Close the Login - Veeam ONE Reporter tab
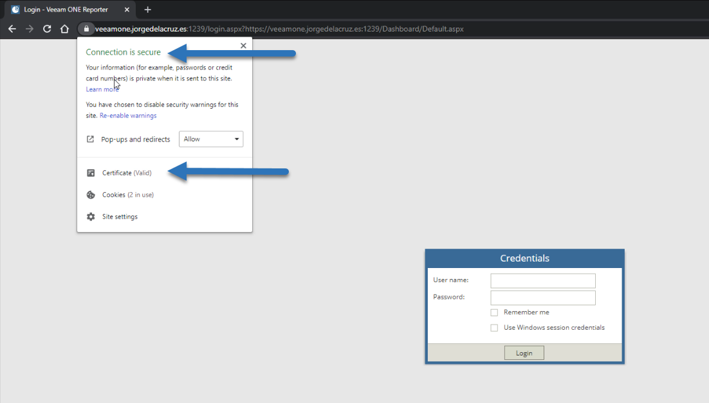709x403 pixels. [127, 10]
